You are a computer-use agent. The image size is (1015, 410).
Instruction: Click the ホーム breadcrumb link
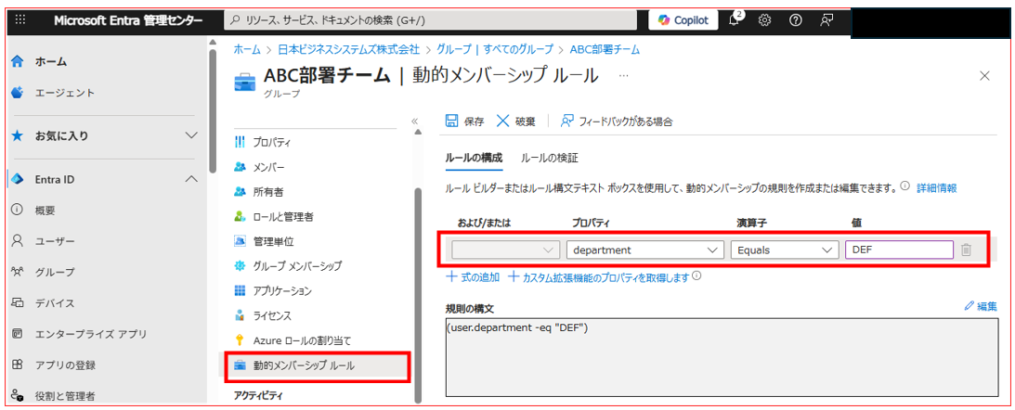247,49
